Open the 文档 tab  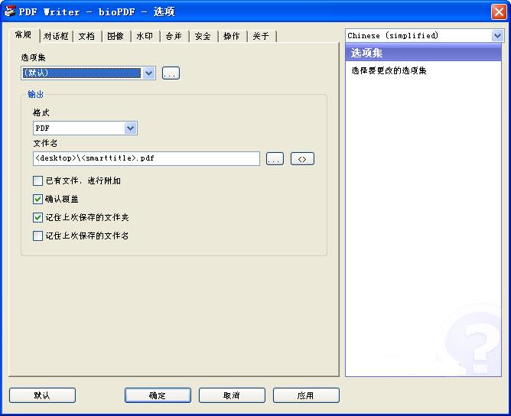[86, 36]
